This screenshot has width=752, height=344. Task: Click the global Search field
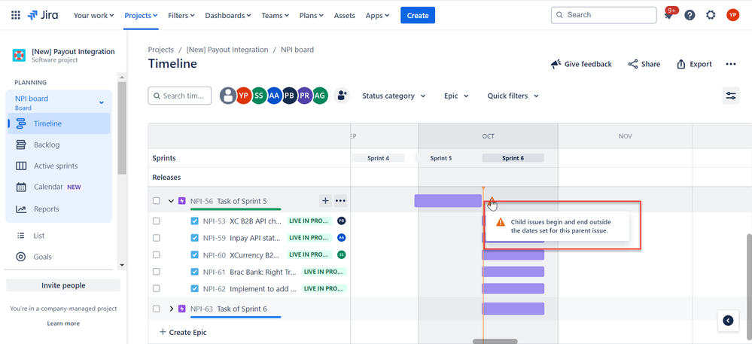pos(604,15)
